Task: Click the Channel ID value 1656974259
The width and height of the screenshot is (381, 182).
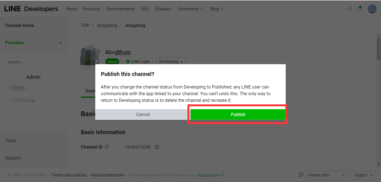Action: point(138,147)
